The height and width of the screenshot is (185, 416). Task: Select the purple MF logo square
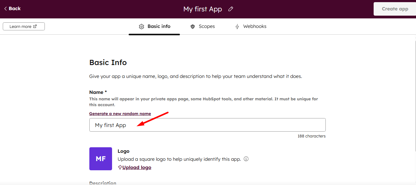[x=100, y=159]
